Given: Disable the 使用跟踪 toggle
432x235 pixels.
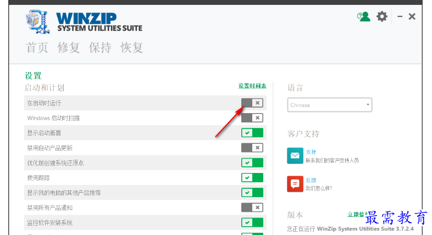Looking at the screenshot, I should [x=252, y=178].
